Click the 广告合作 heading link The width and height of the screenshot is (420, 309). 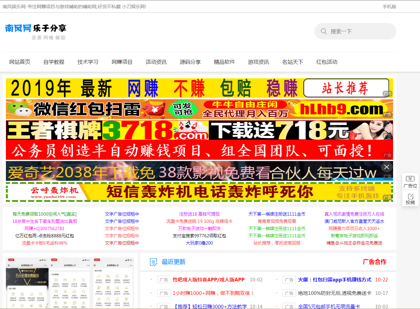(374, 262)
